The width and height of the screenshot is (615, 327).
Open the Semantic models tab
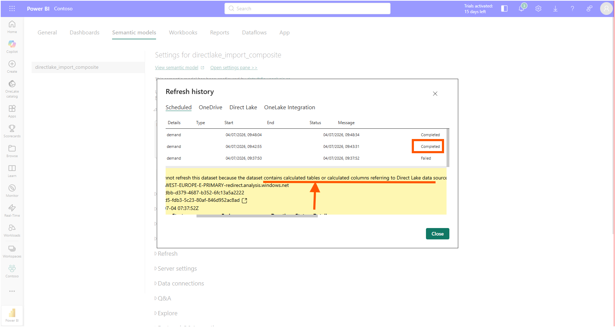click(134, 33)
